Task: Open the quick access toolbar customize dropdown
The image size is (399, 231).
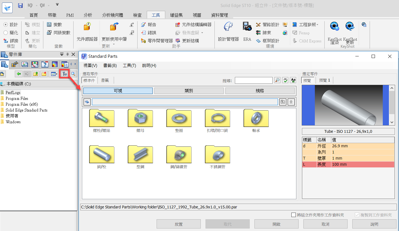Action: [x=57, y=5]
